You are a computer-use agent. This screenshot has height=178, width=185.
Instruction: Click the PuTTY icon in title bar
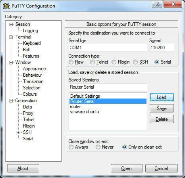pos(6,6)
